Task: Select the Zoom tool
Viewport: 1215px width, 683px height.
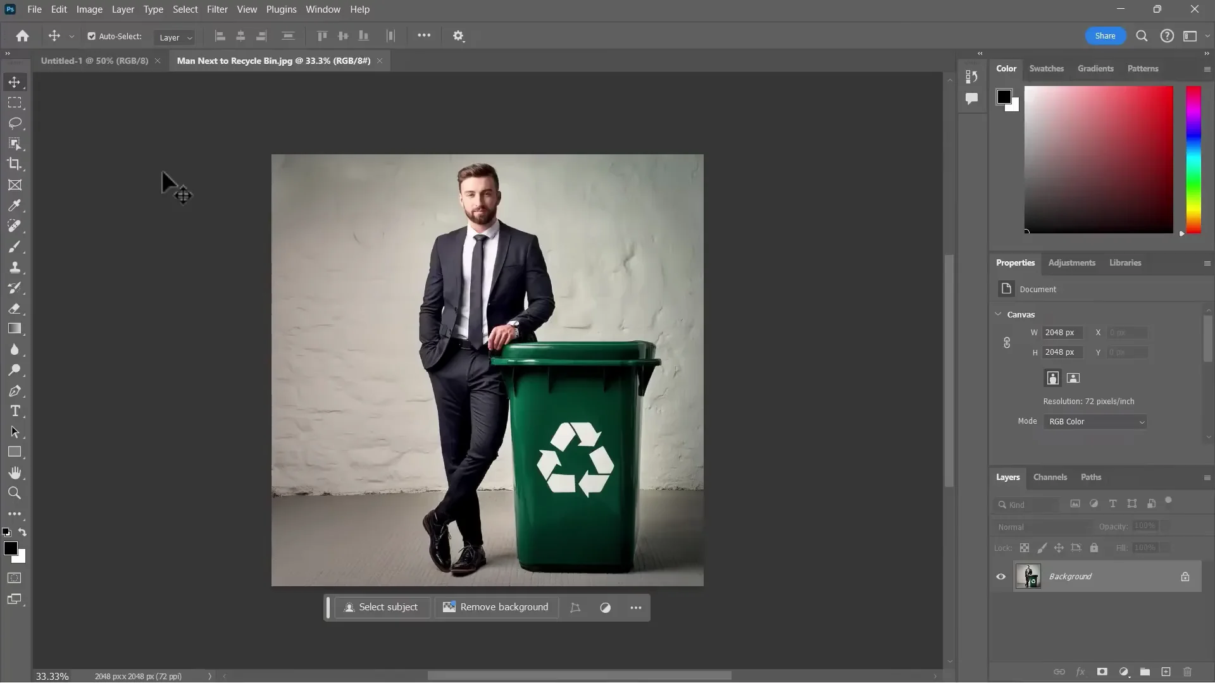Action: coord(15,493)
